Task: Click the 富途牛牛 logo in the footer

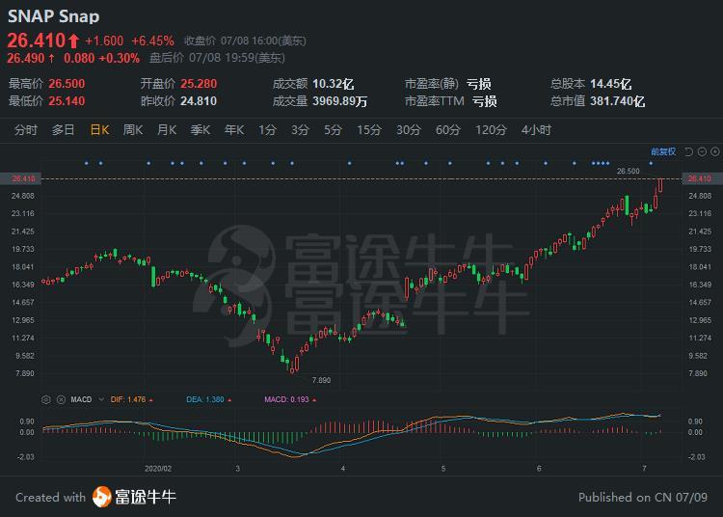Action: (x=134, y=497)
